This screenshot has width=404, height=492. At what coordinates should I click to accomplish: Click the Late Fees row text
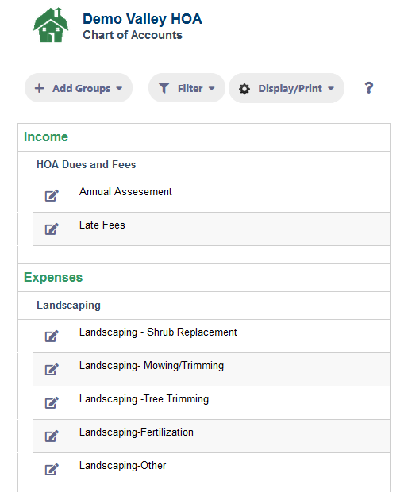coord(102,225)
